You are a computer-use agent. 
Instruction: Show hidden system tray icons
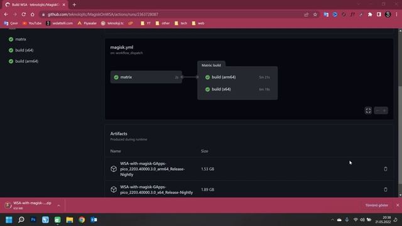click(x=332, y=220)
